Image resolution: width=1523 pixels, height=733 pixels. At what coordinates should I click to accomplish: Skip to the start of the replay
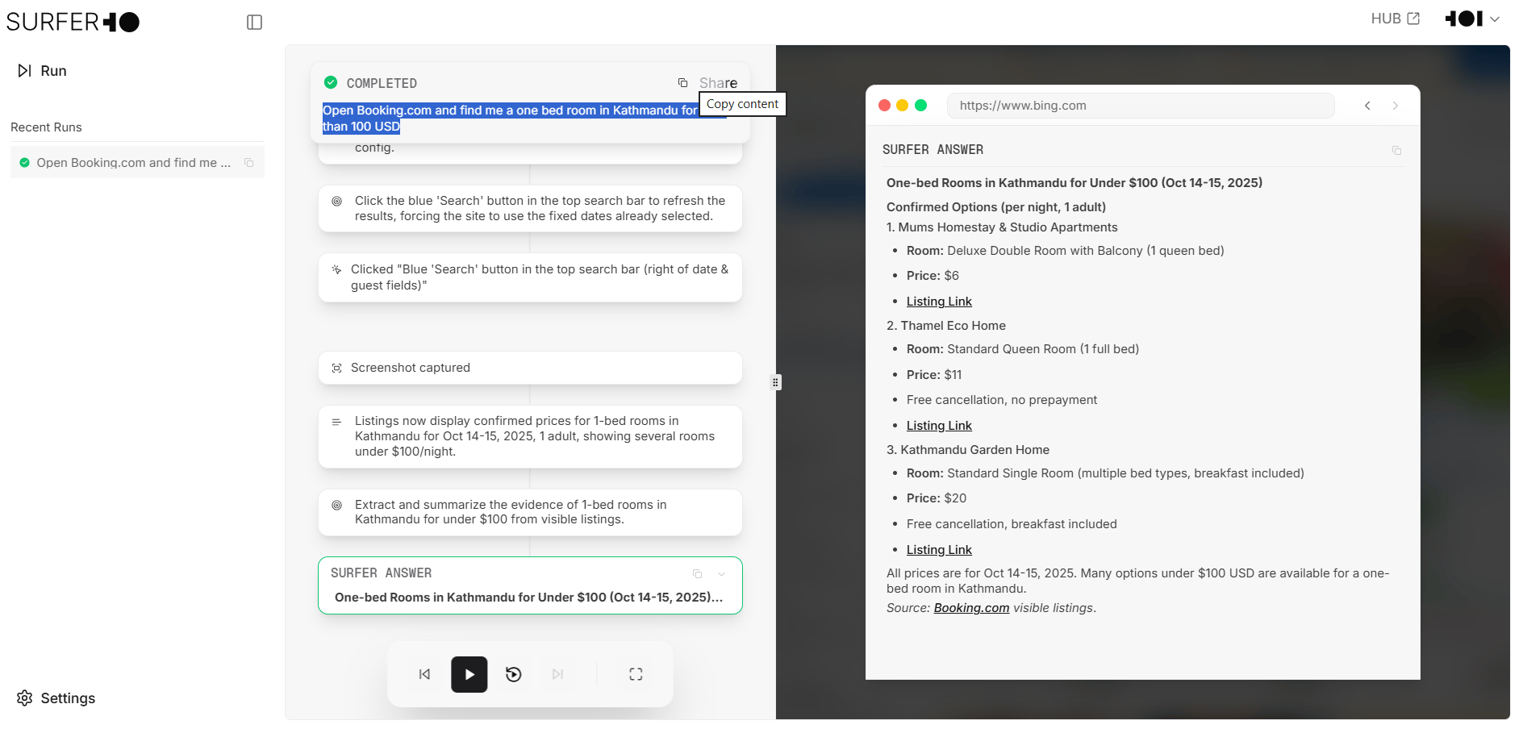pyautogui.click(x=425, y=675)
